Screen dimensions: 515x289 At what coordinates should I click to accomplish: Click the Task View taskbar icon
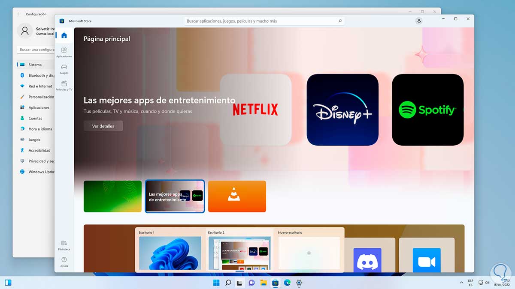pos(240,283)
